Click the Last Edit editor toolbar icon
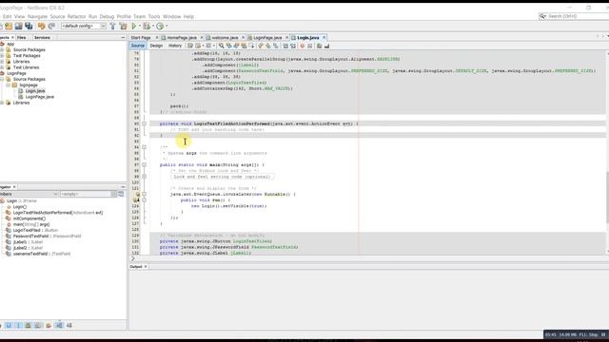This screenshot has width=609, height=342. [x=190, y=46]
